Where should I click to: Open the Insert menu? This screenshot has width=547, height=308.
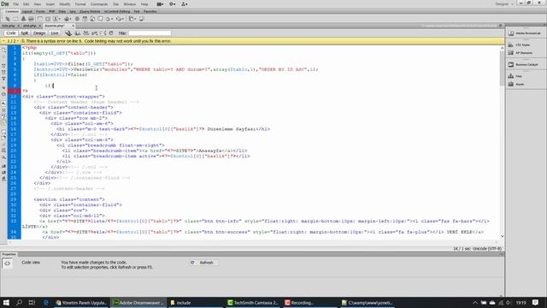[50, 4]
